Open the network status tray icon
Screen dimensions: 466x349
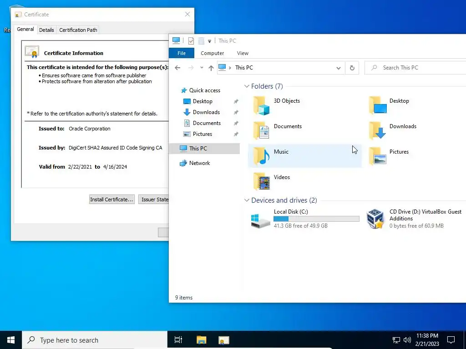click(396, 340)
